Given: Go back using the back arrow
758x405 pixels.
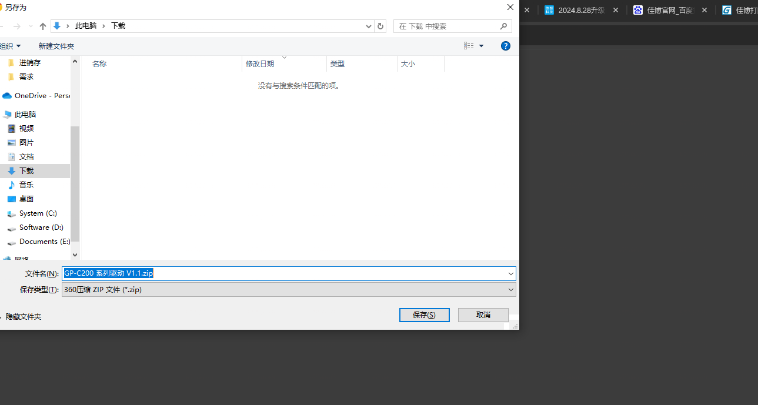Looking at the screenshot, I should point(2,26).
